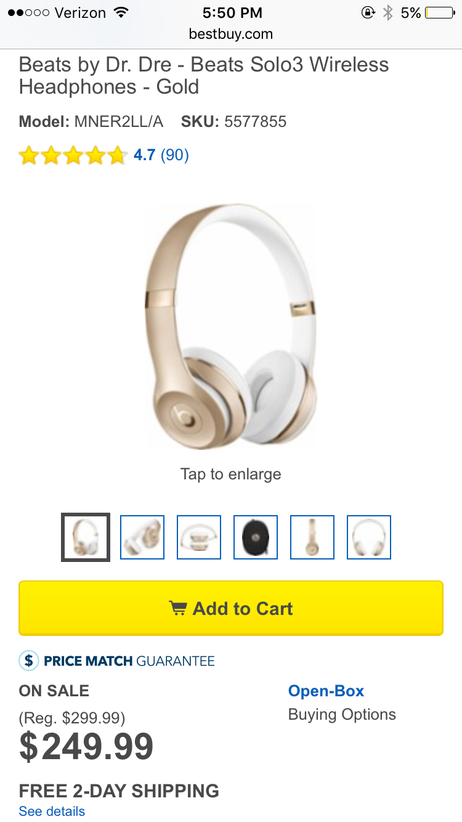Open See details for shipping
Screen dimensions: 462x822
point(52,811)
